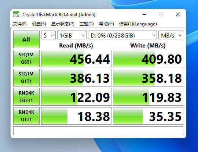Image resolution: width=198 pixels, height=152 pixels.
Task: Click the RND4K Q1T1 write result 35.35
Action: tap(148, 116)
